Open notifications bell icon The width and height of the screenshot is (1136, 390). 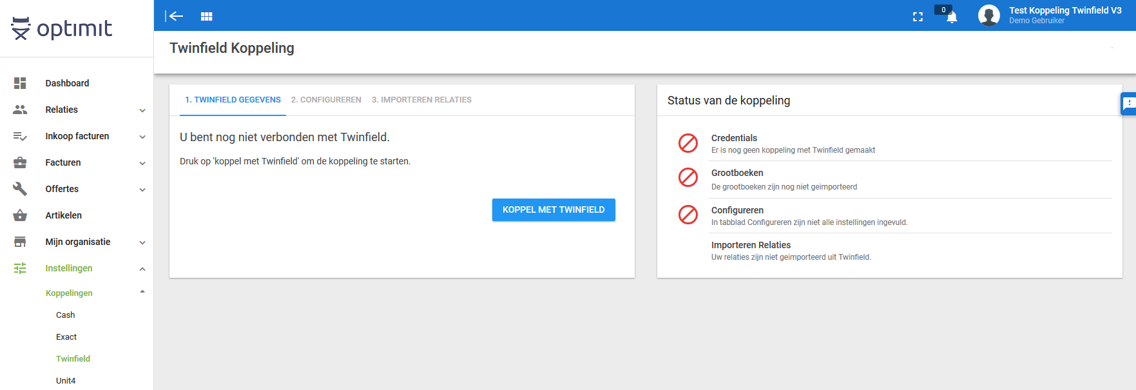click(952, 17)
